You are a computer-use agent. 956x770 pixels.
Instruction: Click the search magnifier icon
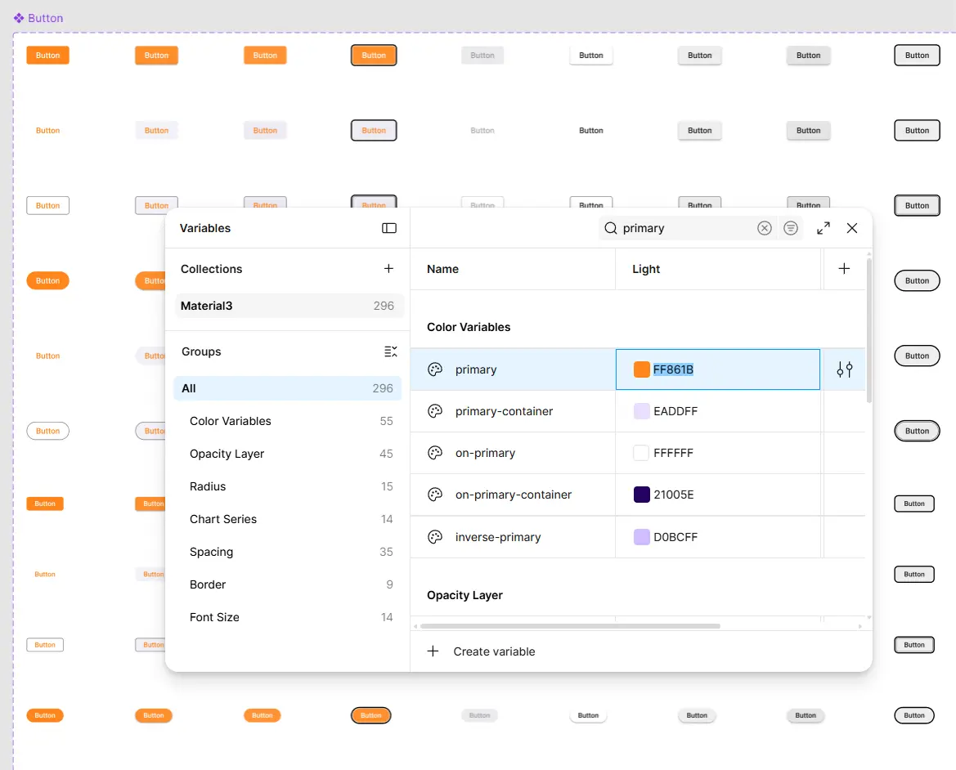pos(610,228)
